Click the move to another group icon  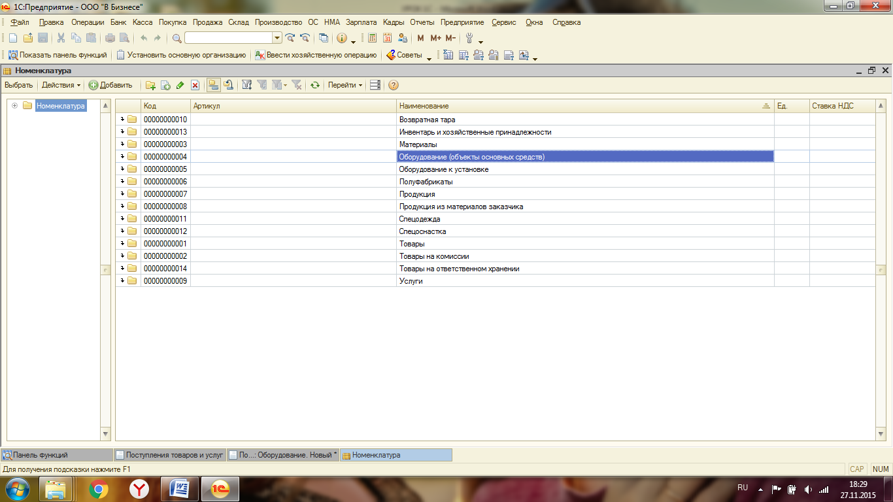click(x=228, y=85)
